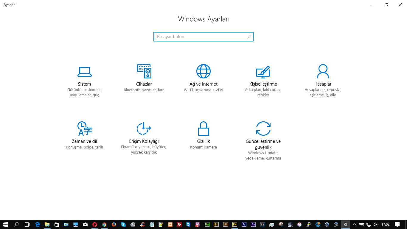
Task: Click the 'Cihazlar' category title
Action: tap(144, 84)
